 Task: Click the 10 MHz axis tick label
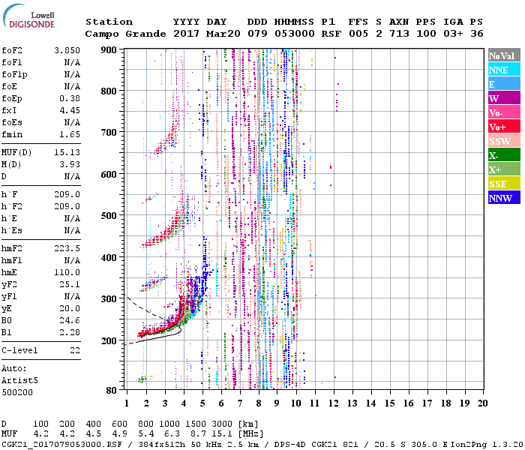295,403
